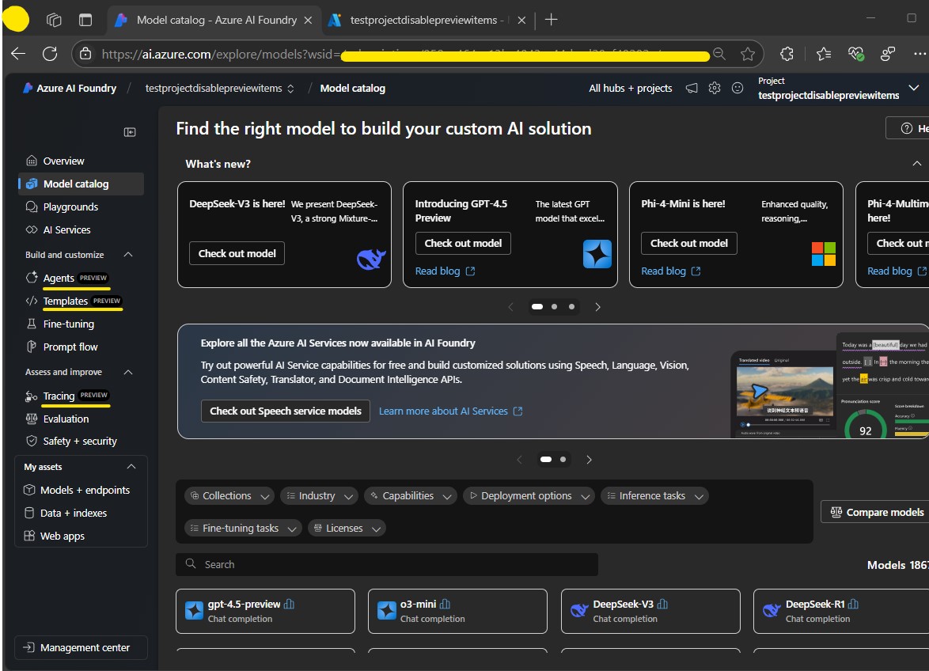
Task: Open workspaces icon in the title bar
Action: [x=54, y=20]
